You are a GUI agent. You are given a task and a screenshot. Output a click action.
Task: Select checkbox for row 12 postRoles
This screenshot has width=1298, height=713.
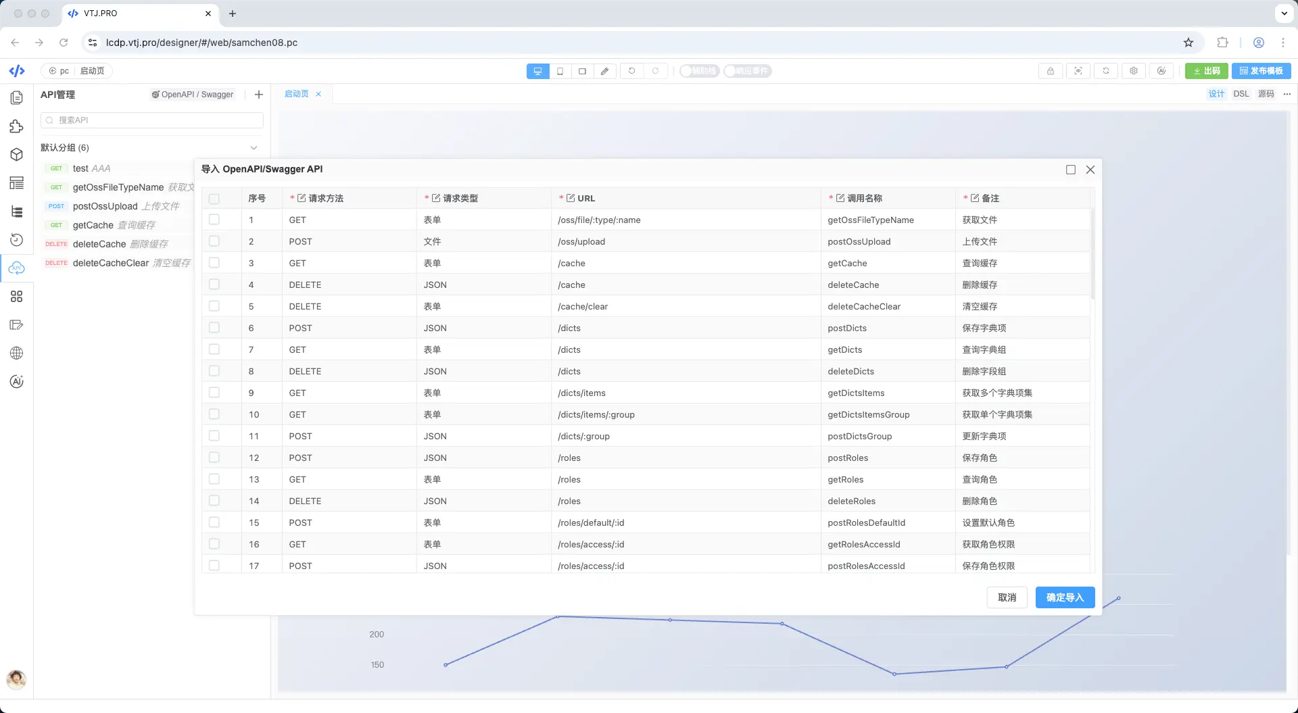click(214, 458)
